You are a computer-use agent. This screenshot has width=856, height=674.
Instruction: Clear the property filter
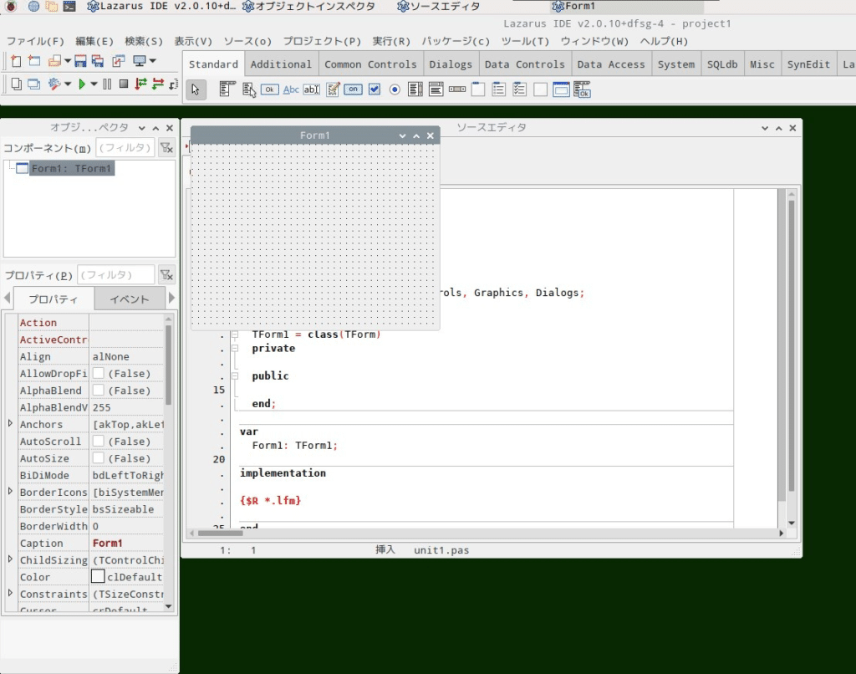pyautogui.click(x=166, y=275)
